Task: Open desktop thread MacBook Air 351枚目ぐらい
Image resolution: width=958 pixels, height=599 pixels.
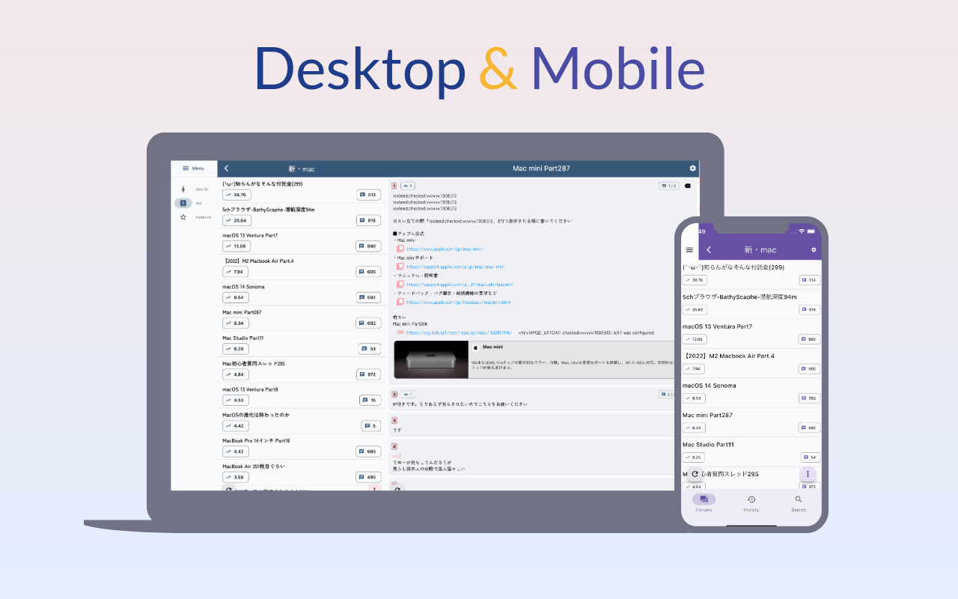Action: [x=254, y=466]
